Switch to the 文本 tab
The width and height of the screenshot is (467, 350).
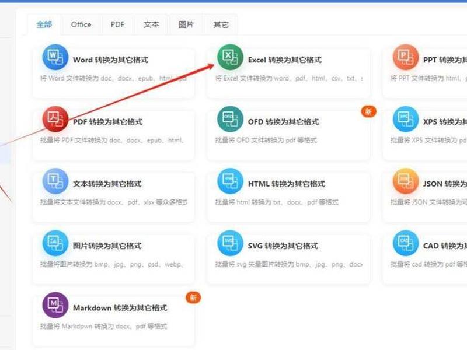pos(151,24)
